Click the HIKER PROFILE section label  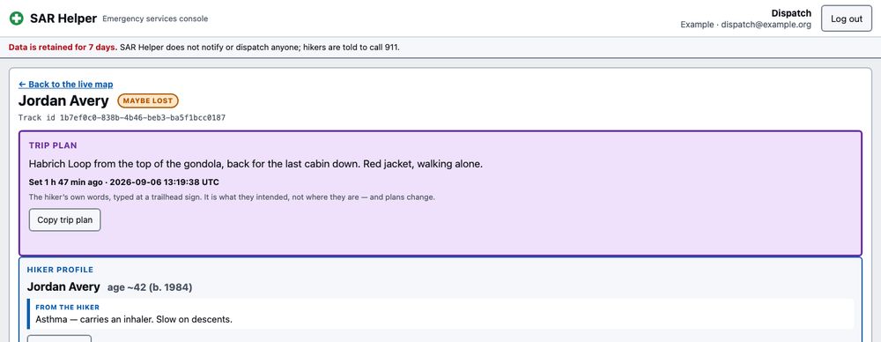click(60, 270)
